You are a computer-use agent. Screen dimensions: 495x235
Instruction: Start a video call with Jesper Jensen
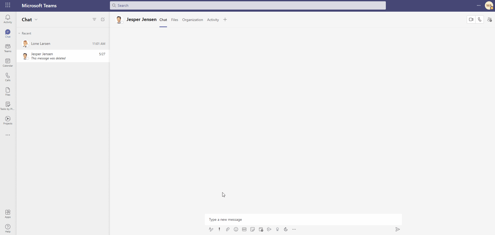[471, 19]
